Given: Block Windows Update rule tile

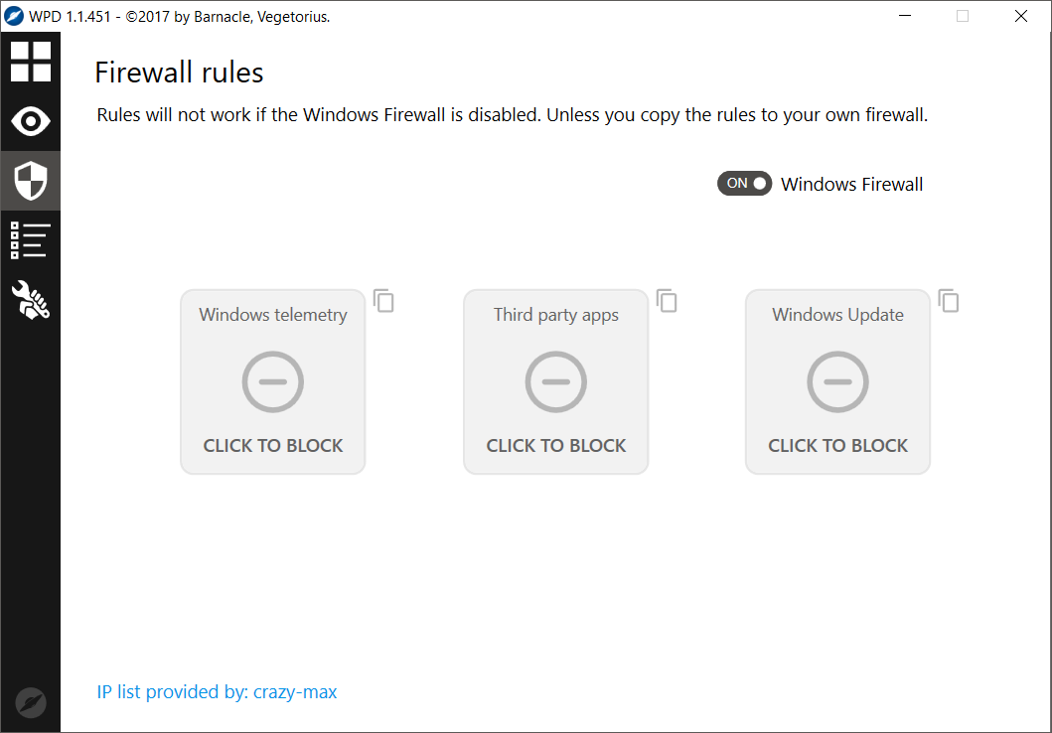Looking at the screenshot, I should click(837, 382).
